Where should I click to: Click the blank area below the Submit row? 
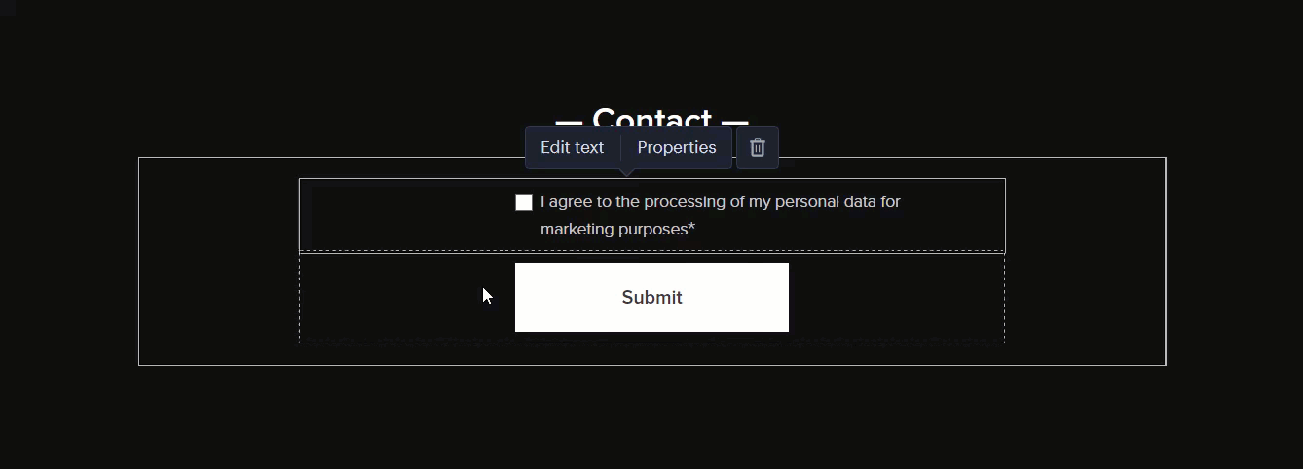651,353
